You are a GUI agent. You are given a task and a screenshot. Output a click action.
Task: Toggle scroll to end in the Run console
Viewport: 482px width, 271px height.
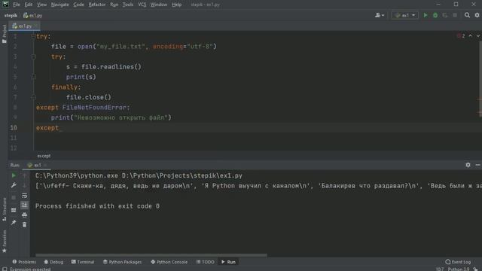25,206
